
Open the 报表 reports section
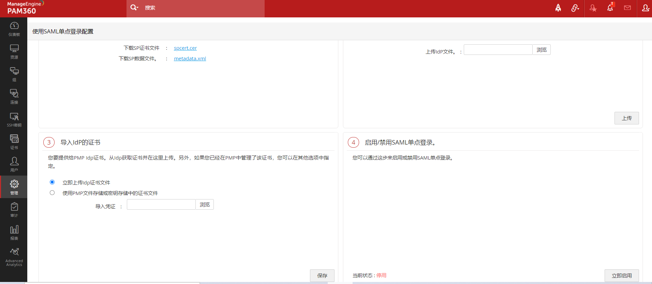[14, 233]
